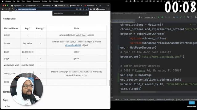Click the PyCharm Git commit checkmark icon
Image resolution: width=197 pixels, height=110 pixels.
[x=181, y=17]
